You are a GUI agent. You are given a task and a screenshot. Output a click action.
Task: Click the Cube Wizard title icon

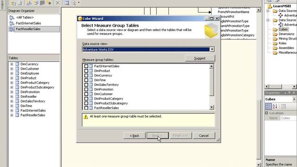80,19
